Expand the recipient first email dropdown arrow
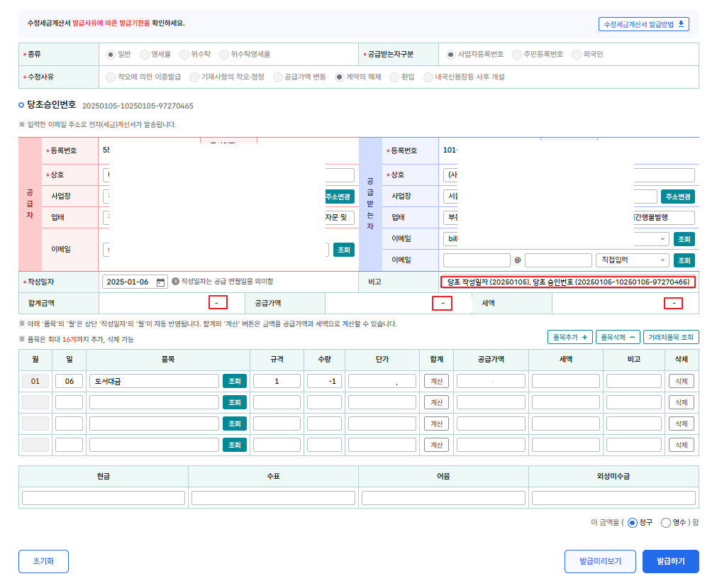This screenshot has width=717, height=581. pyautogui.click(x=662, y=239)
